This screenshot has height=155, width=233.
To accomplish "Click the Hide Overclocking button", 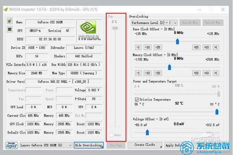I will point(89,145).
